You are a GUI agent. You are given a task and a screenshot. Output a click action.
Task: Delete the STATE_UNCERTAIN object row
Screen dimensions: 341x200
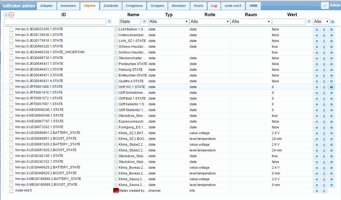pyautogui.click(x=324, y=52)
